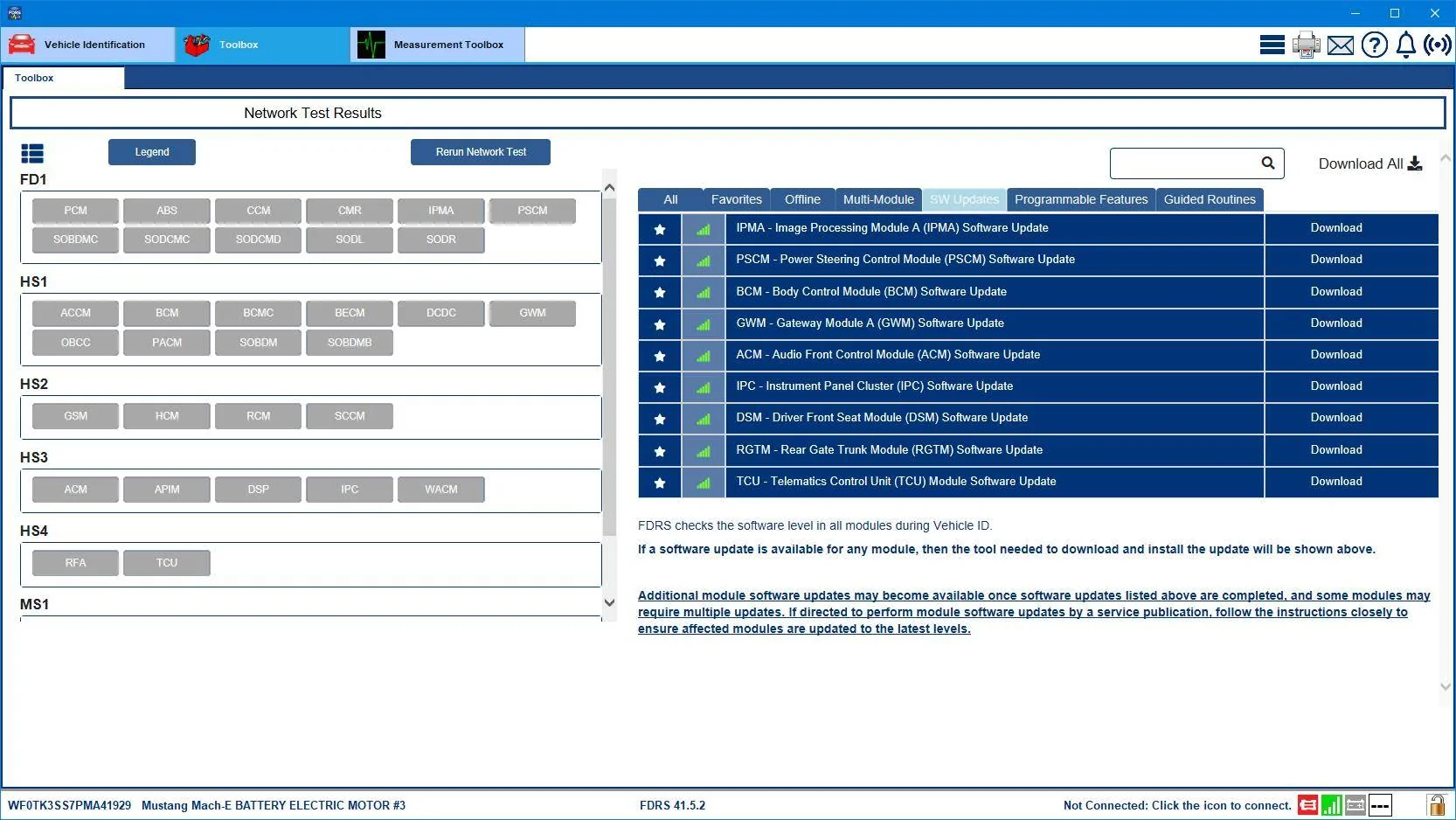Click Rerun Network Test
This screenshot has width=1456, height=820.
pyautogui.click(x=481, y=152)
